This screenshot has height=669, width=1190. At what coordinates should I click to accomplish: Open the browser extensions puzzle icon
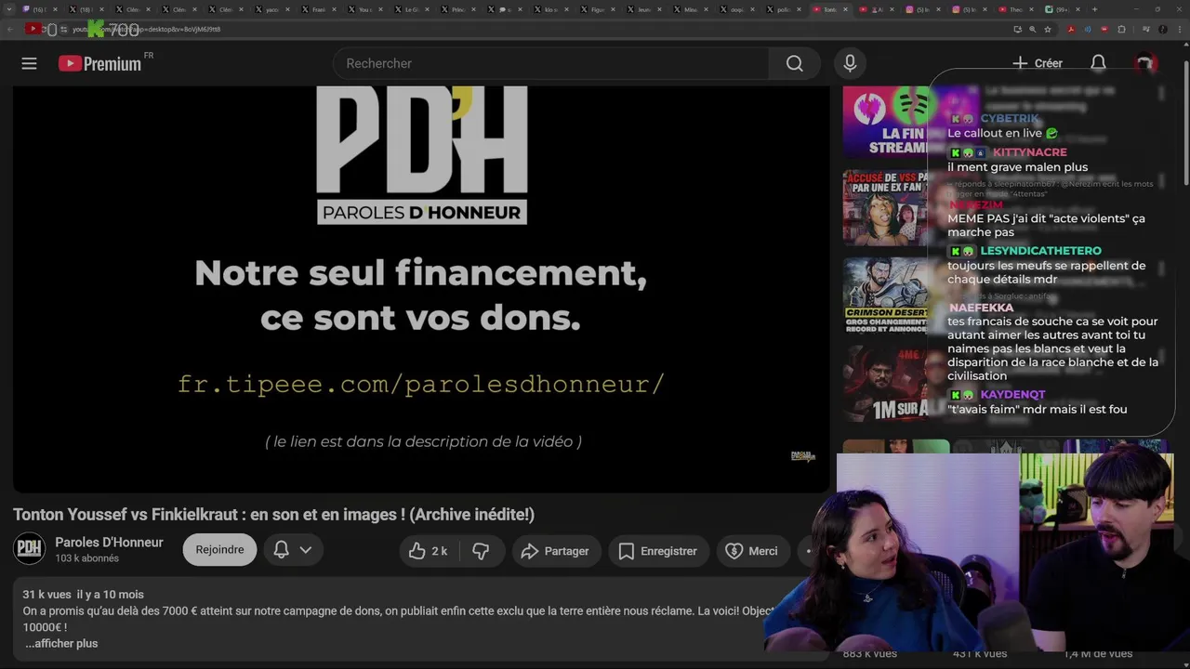pyautogui.click(x=1121, y=29)
